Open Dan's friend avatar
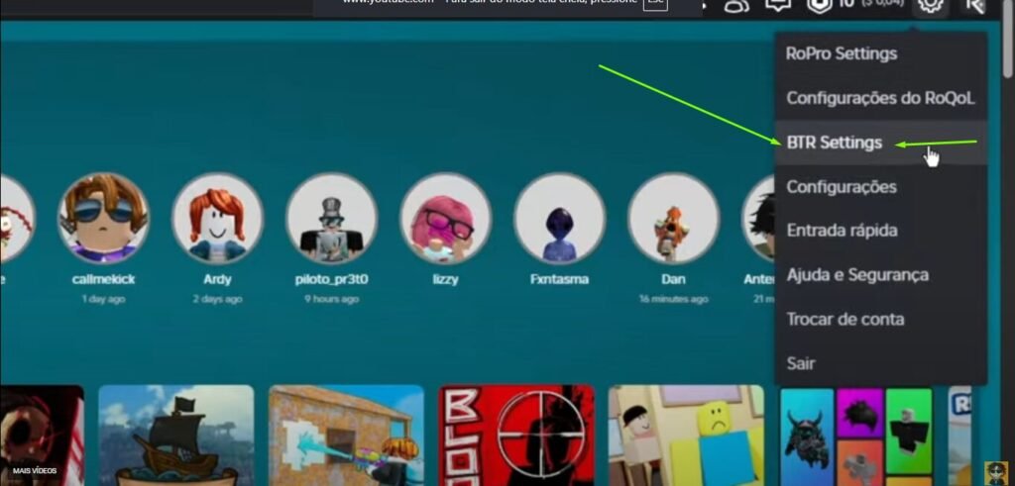The image size is (1015, 486). coord(673,218)
